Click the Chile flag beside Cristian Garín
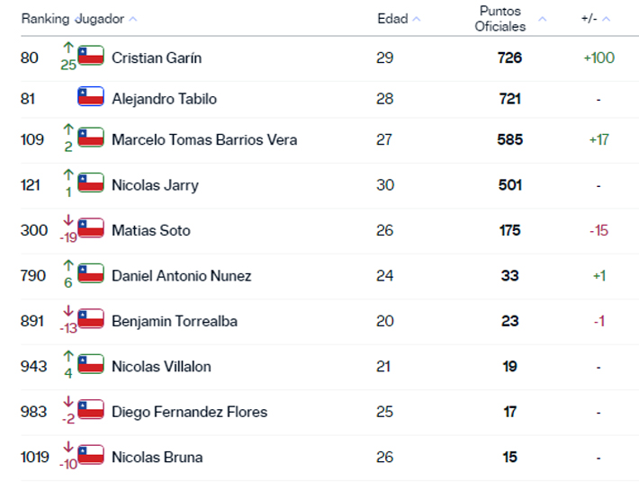Viewport: 639px width, 490px height. pos(91,56)
